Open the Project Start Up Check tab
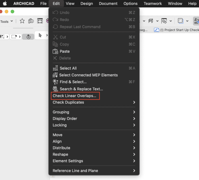199x180 pixels. (177, 30)
